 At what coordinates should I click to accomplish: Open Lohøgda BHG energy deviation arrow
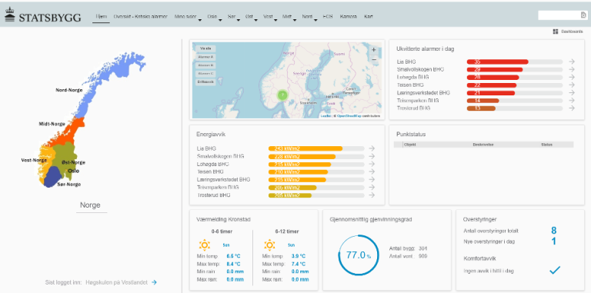[x=372, y=164]
